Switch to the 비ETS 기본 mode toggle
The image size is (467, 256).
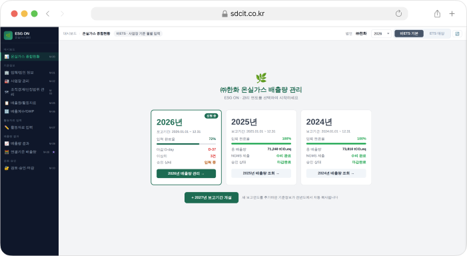(x=409, y=34)
